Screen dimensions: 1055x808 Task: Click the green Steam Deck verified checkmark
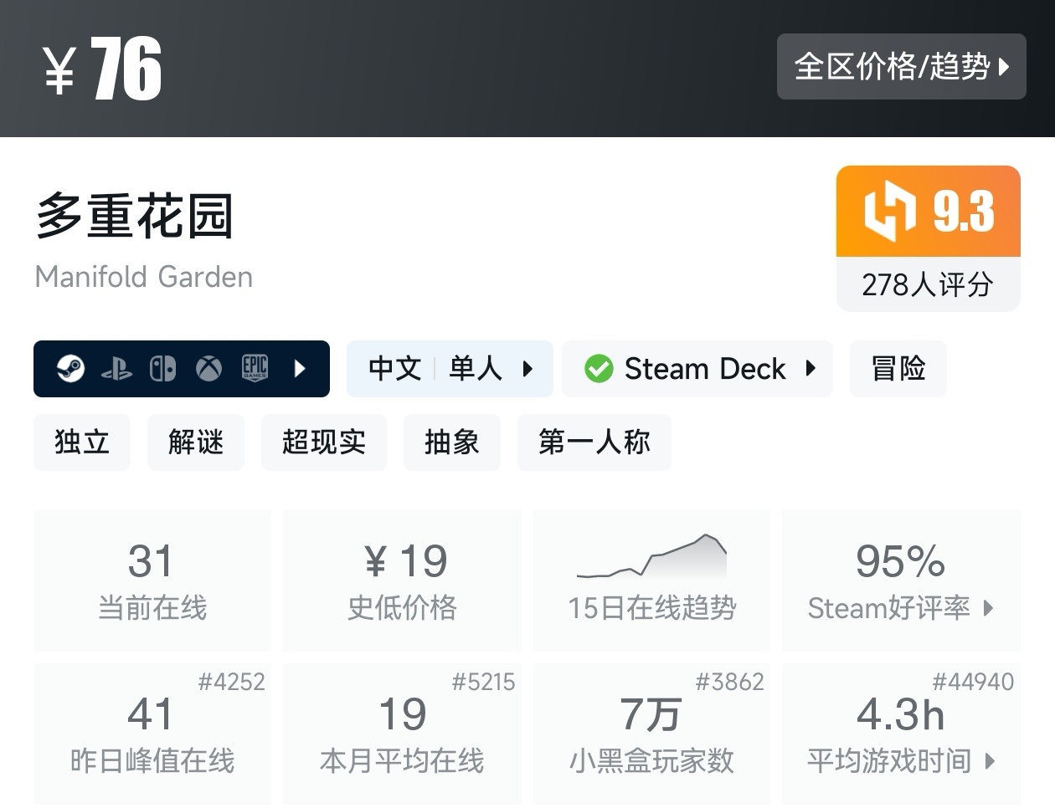click(600, 368)
